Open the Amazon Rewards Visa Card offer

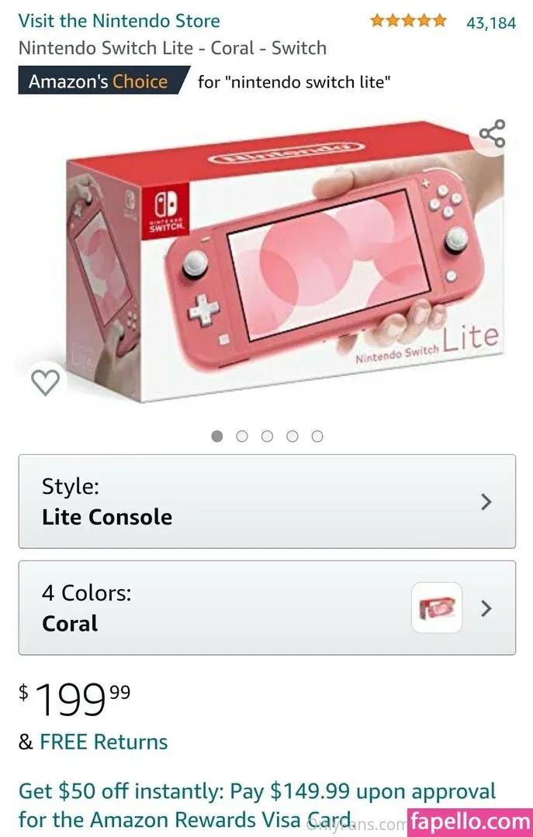click(257, 805)
